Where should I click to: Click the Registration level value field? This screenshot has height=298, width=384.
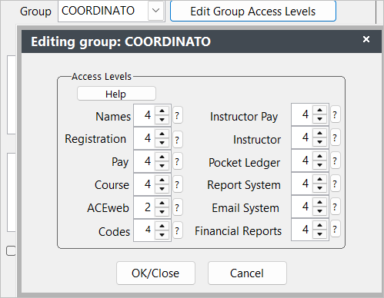click(x=145, y=138)
